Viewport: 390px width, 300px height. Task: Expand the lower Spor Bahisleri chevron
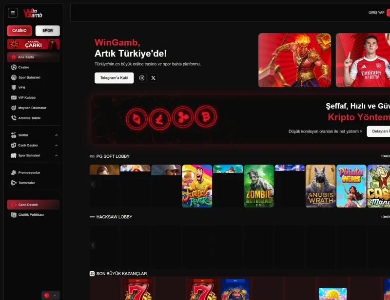pyautogui.click(x=57, y=155)
